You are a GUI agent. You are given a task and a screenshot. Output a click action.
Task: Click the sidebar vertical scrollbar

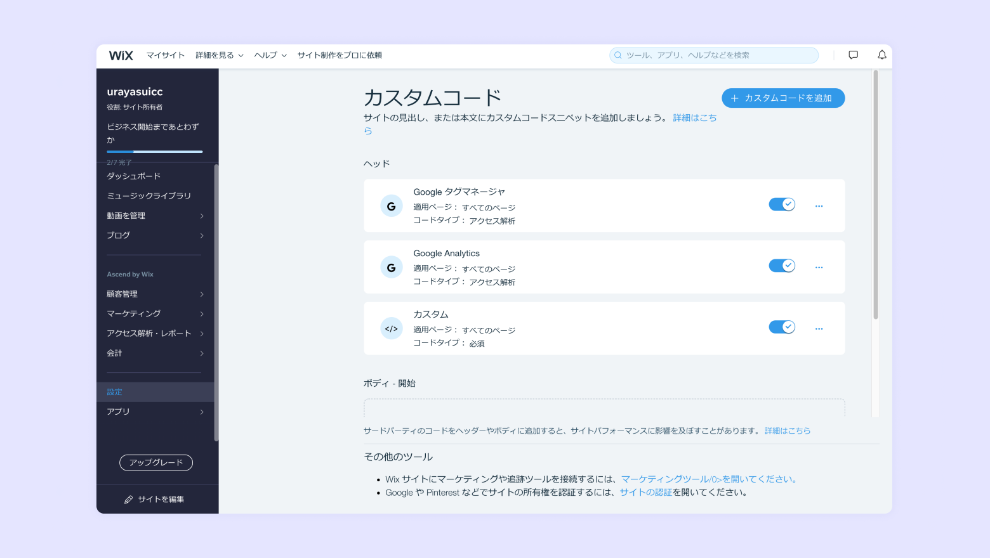point(216,303)
